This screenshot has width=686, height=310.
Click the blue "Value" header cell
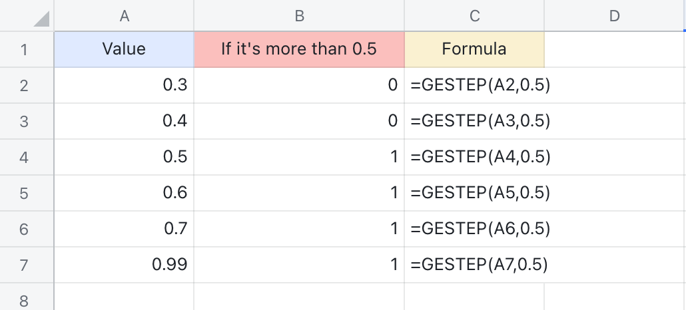[x=124, y=49]
